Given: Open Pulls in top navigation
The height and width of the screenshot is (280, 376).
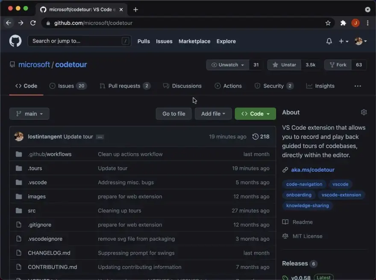Looking at the screenshot, I should pyautogui.click(x=144, y=41).
